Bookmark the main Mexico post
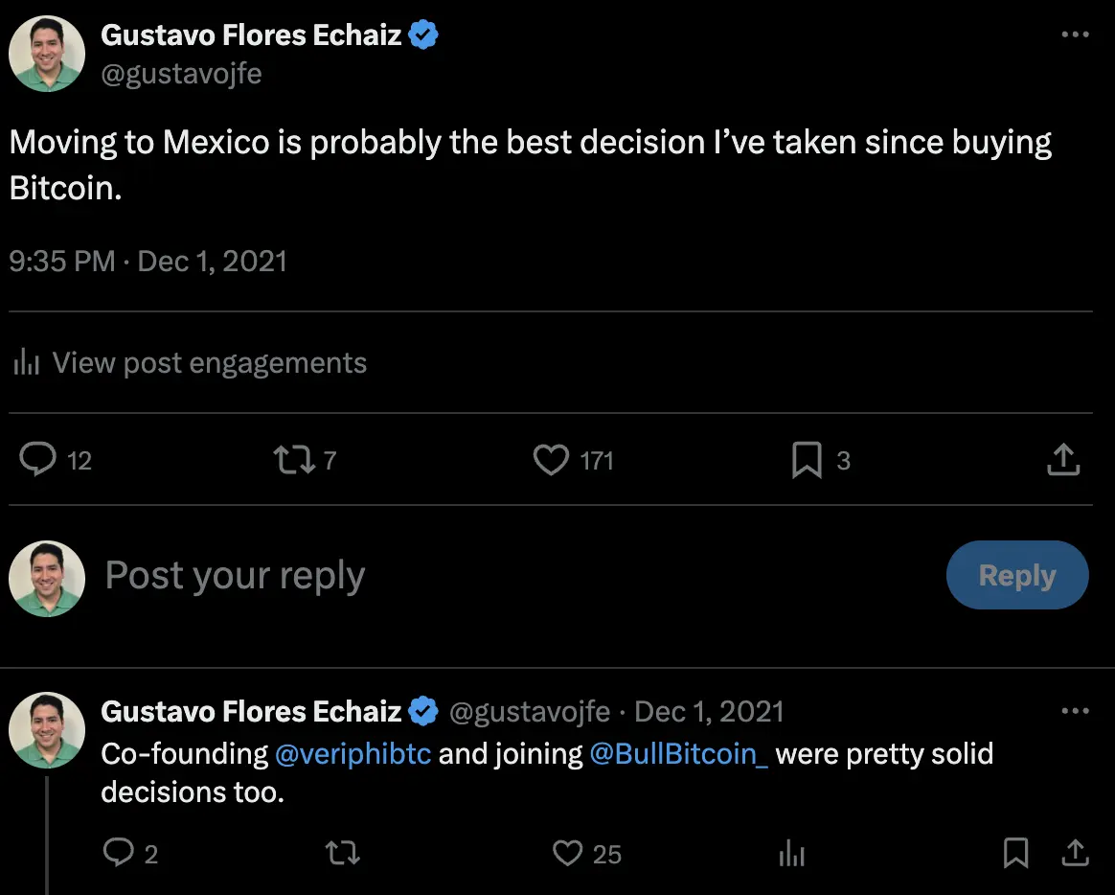Image resolution: width=1115 pixels, height=895 pixels. (x=807, y=461)
